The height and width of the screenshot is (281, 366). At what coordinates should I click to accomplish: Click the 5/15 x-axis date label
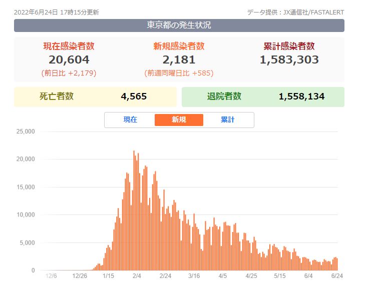pos(280,276)
